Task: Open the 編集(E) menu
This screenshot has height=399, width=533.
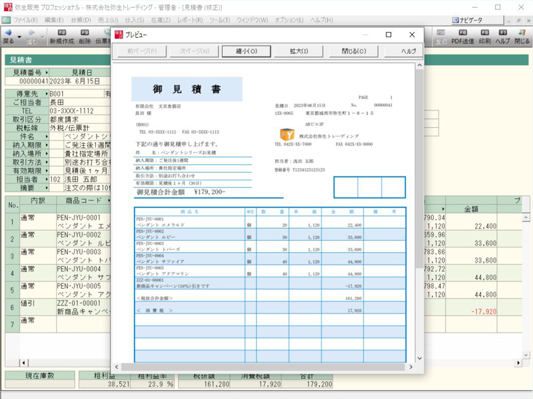Action: click(54, 21)
